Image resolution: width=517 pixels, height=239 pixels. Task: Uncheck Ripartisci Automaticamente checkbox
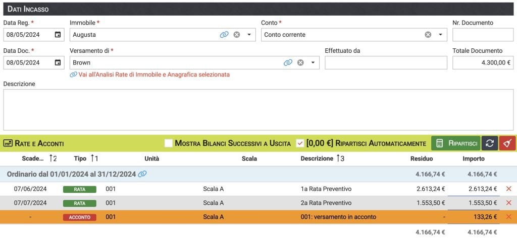tap(300, 143)
